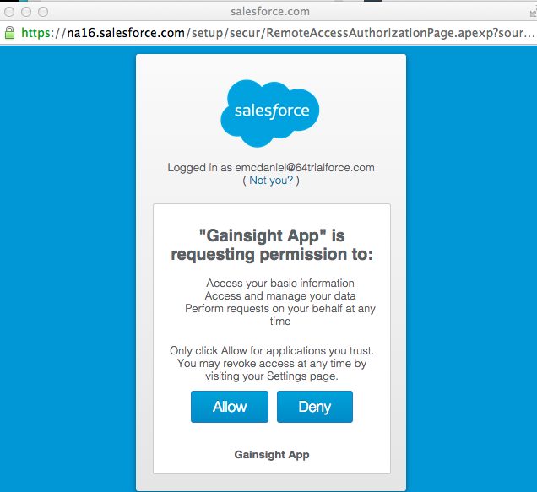This screenshot has height=492, width=537.
Task: Click "Access your basic information" permission line
Action: point(280,284)
